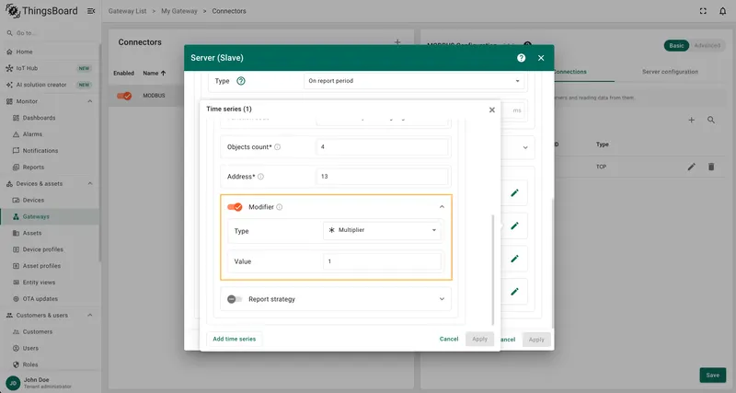Screen dimensions: 736x393
Task: Toggle fullscreen mode icon
Action: (703, 11)
